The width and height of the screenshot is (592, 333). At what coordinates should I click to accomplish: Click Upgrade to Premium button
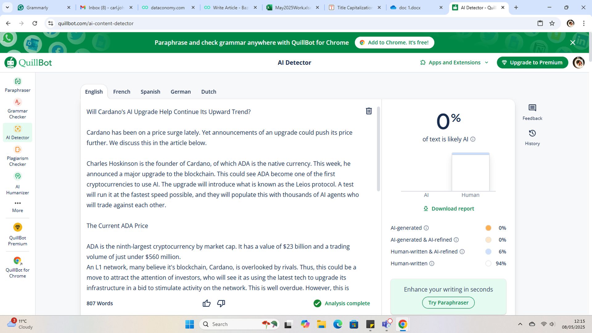coord(532,63)
